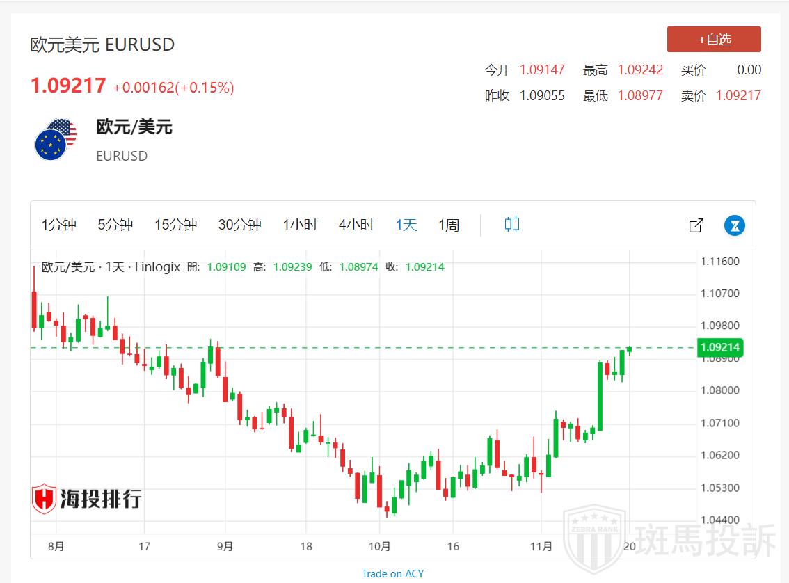This screenshot has height=583, width=789.
Task: Click the chart legend 欧元/美元 · 1天 · Finlogix
Action: [111, 266]
